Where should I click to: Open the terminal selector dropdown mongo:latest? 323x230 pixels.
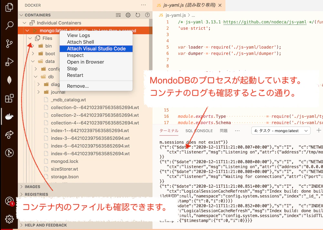pyautogui.click(x=281, y=131)
